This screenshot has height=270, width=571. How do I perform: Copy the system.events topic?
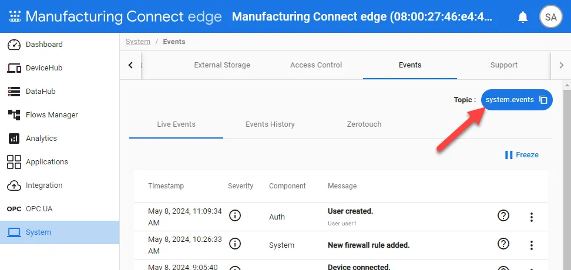[x=543, y=100]
